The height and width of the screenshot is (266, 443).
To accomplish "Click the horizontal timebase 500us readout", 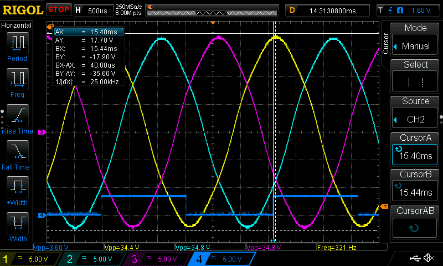I will coord(97,11).
